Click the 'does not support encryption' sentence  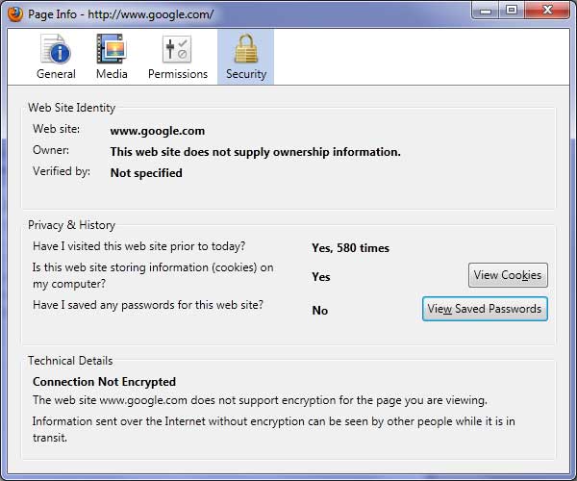260,400
